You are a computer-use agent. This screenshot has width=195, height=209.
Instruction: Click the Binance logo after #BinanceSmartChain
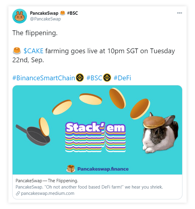80,78
